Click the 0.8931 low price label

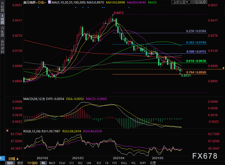tap(186, 76)
